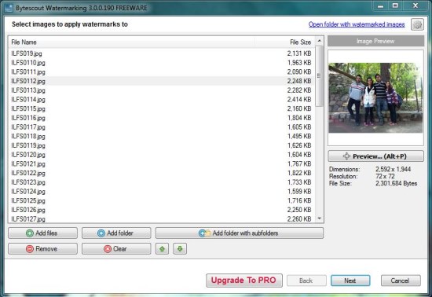Close the Bytescout Watermarking window

pos(416,5)
